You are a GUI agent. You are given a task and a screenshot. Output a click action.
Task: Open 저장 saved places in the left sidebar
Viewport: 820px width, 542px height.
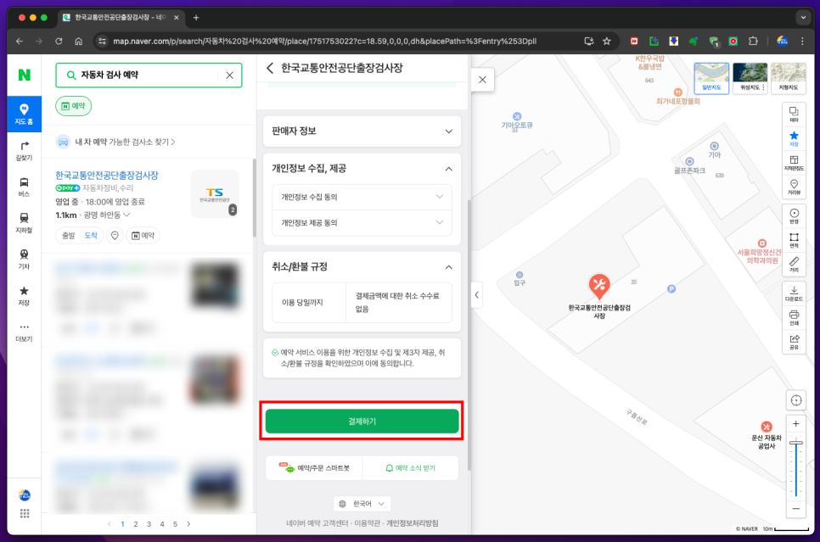24,296
